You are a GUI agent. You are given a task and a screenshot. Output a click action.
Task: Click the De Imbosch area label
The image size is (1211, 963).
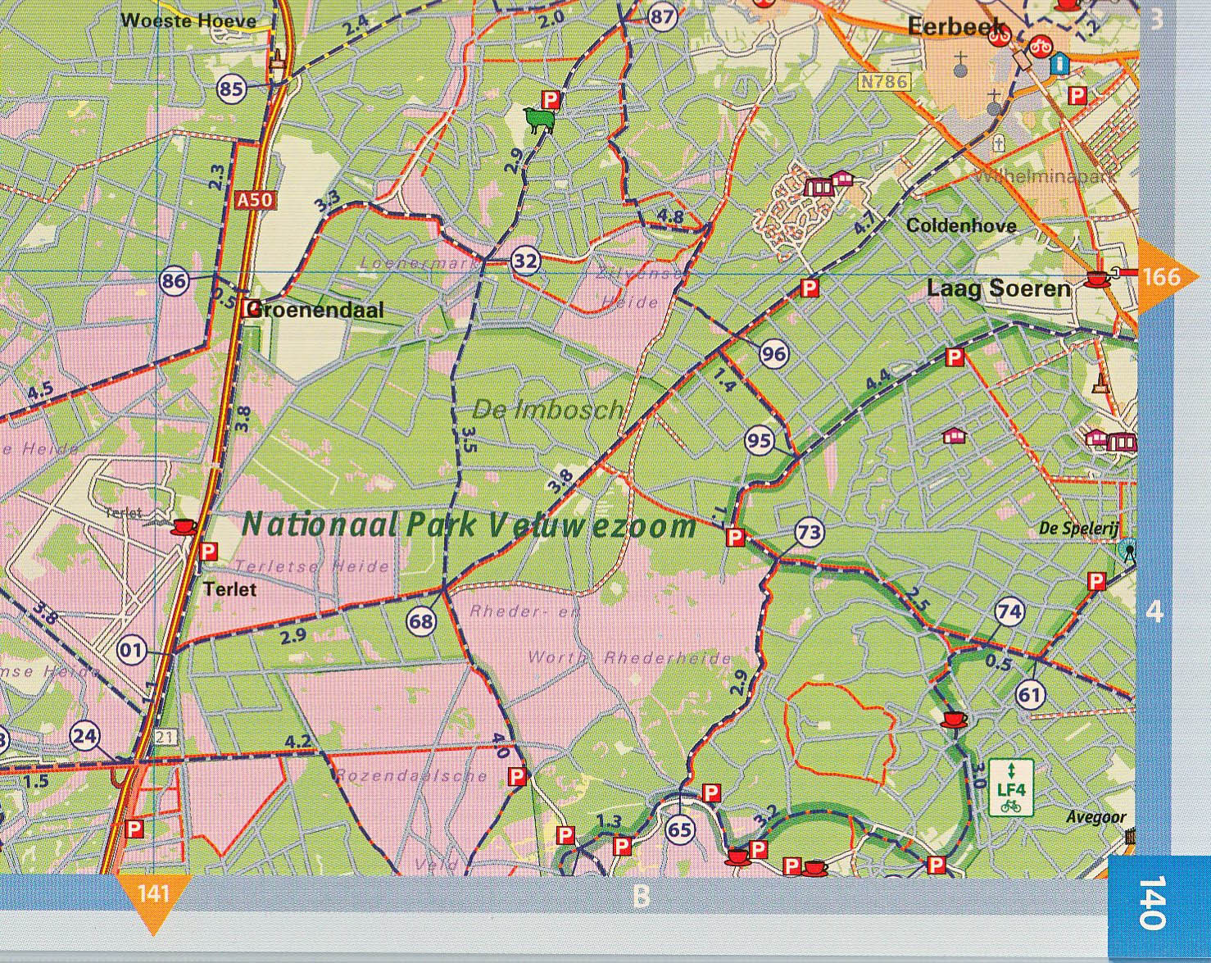[x=547, y=409]
